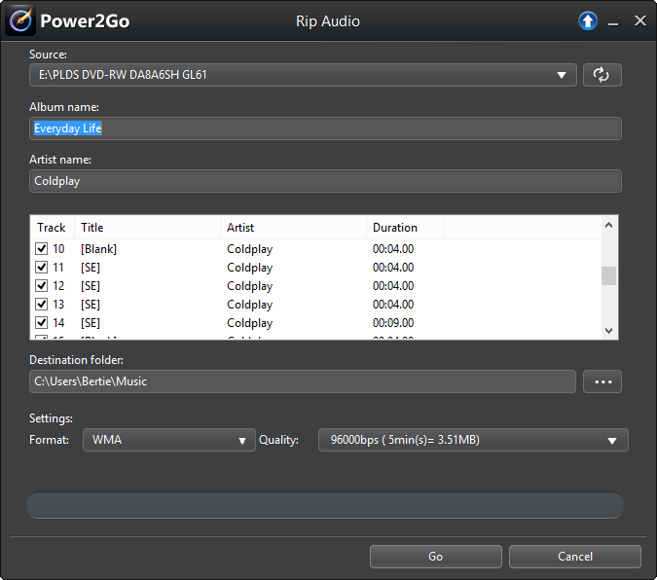Select the [SE] title of track 14
The width and height of the screenshot is (657, 580).
click(91, 323)
